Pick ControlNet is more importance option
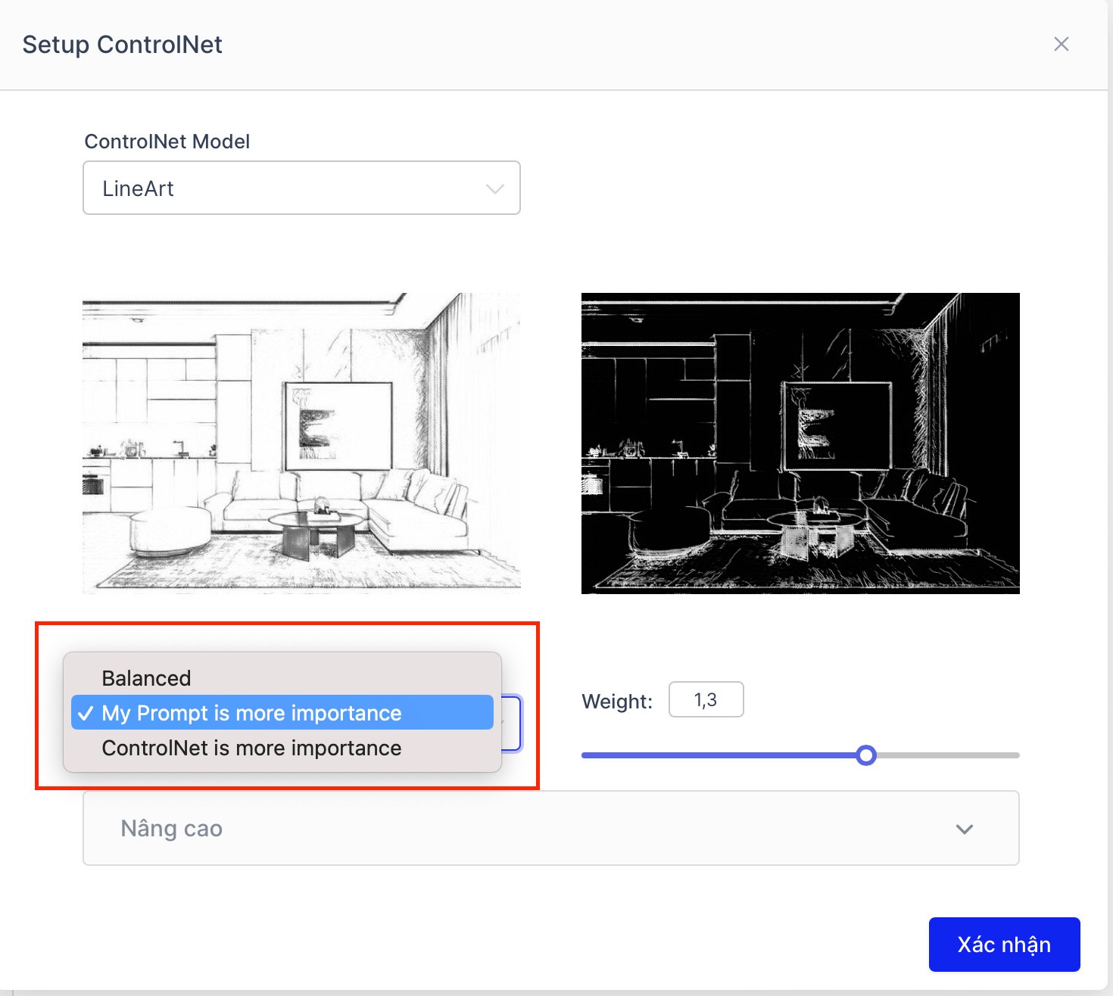Image resolution: width=1113 pixels, height=996 pixels. (251, 748)
